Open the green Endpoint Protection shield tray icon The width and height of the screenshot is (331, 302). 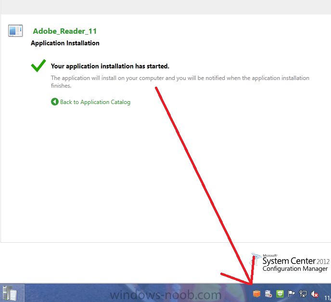[x=280, y=294]
